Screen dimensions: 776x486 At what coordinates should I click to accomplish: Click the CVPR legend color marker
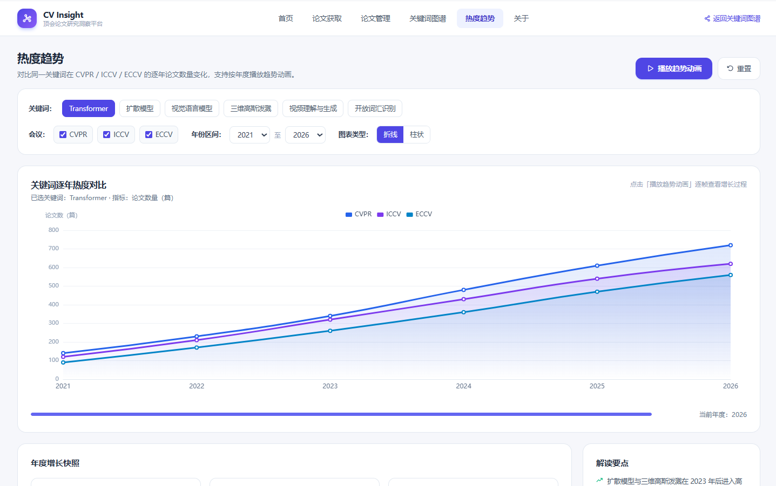[x=349, y=215]
